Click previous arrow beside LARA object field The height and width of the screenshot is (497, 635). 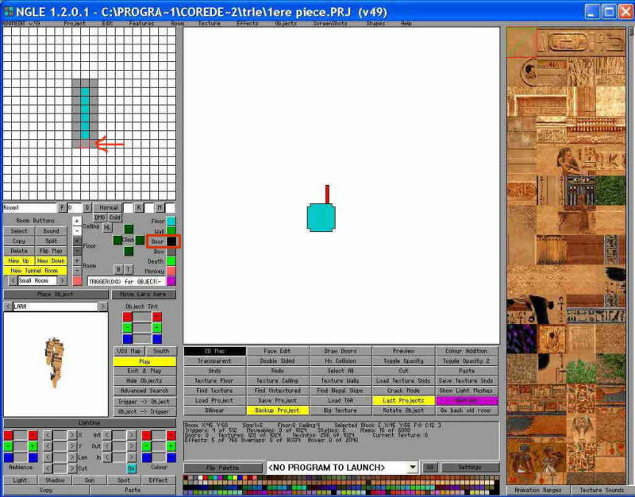(8, 306)
